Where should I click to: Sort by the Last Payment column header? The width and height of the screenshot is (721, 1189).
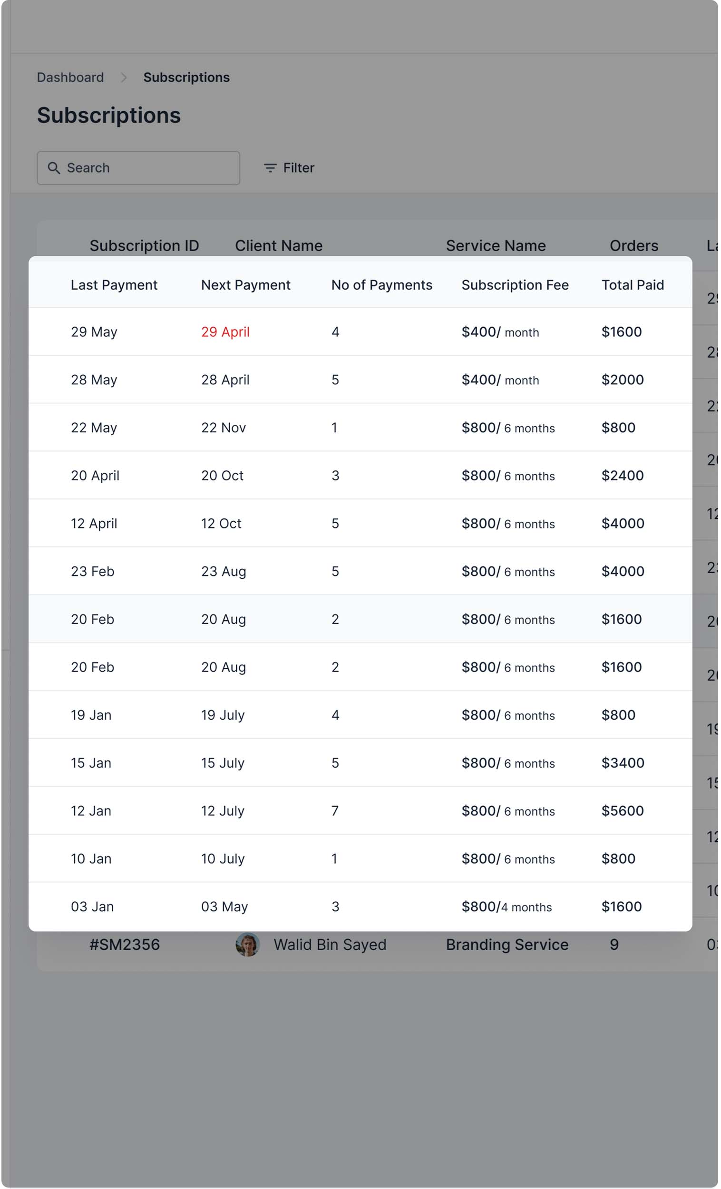[114, 285]
